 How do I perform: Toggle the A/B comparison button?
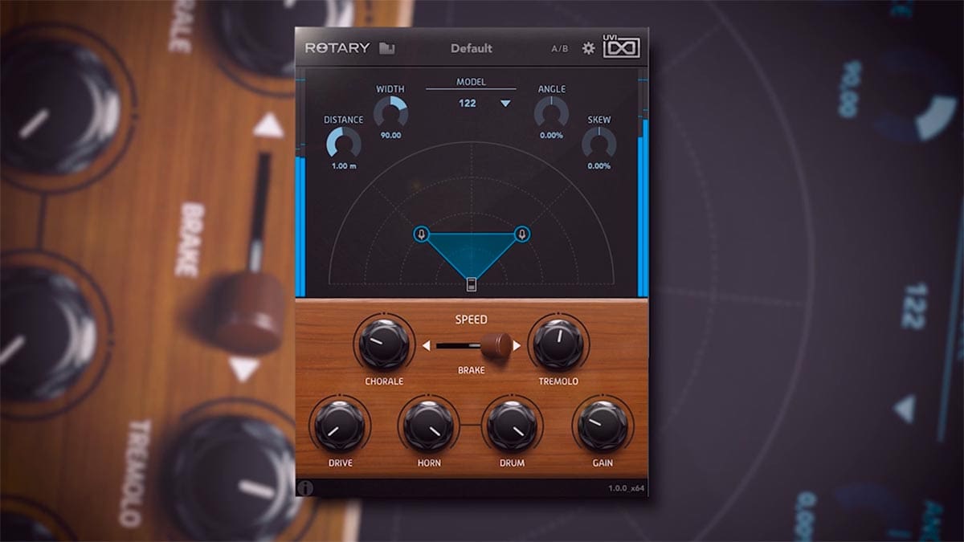pos(560,49)
